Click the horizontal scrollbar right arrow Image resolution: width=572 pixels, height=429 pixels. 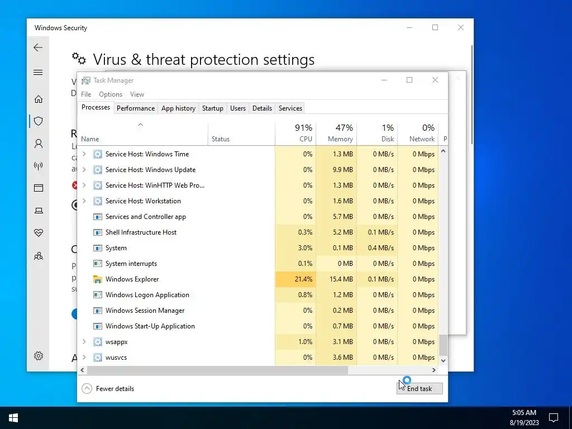click(433, 370)
